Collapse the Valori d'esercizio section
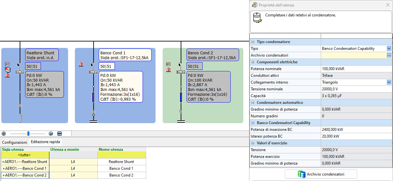 point(253,143)
